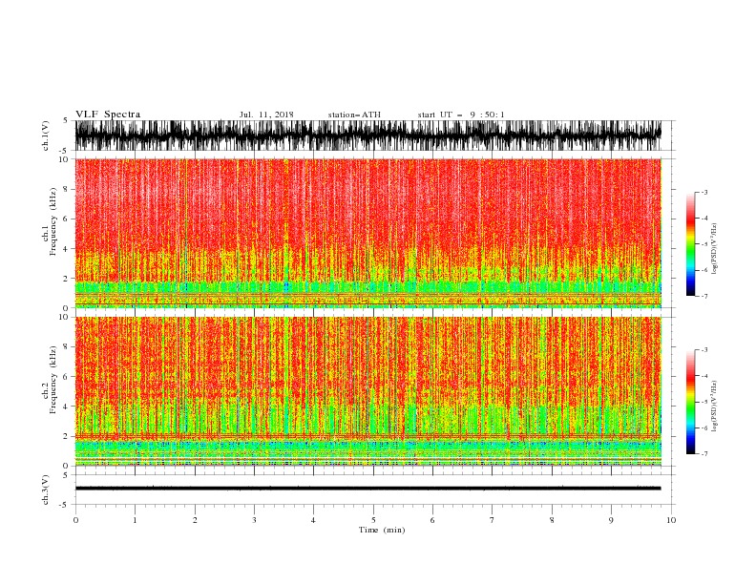The width and height of the screenshot is (756, 584).
Task: Click time axis tick label "0"
Action: (75, 520)
